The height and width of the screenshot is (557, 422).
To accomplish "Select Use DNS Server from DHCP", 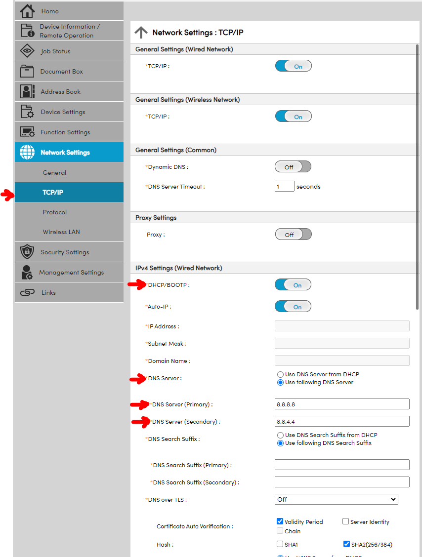I will [x=280, y=374].
